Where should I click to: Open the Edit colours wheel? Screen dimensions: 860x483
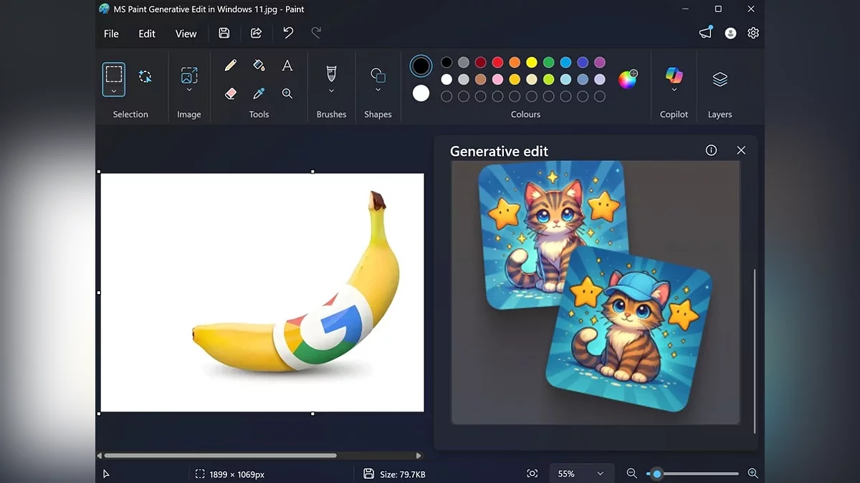click(x=628, y=79)
